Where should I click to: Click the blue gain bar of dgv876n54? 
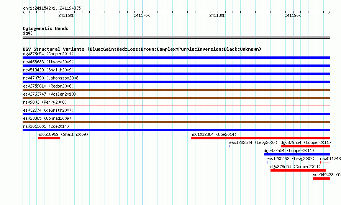coord(176,58)
